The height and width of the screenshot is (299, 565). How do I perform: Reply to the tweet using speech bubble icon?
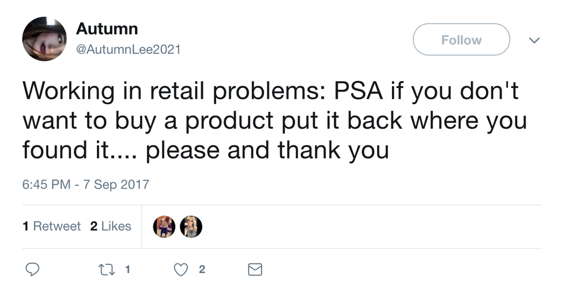point(32,269)
